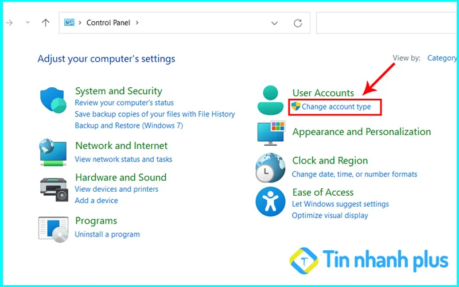Screen dimensions: 459x287
Task: Click chevron after Control Panel breadcrumb
Action: pos(137,22)
